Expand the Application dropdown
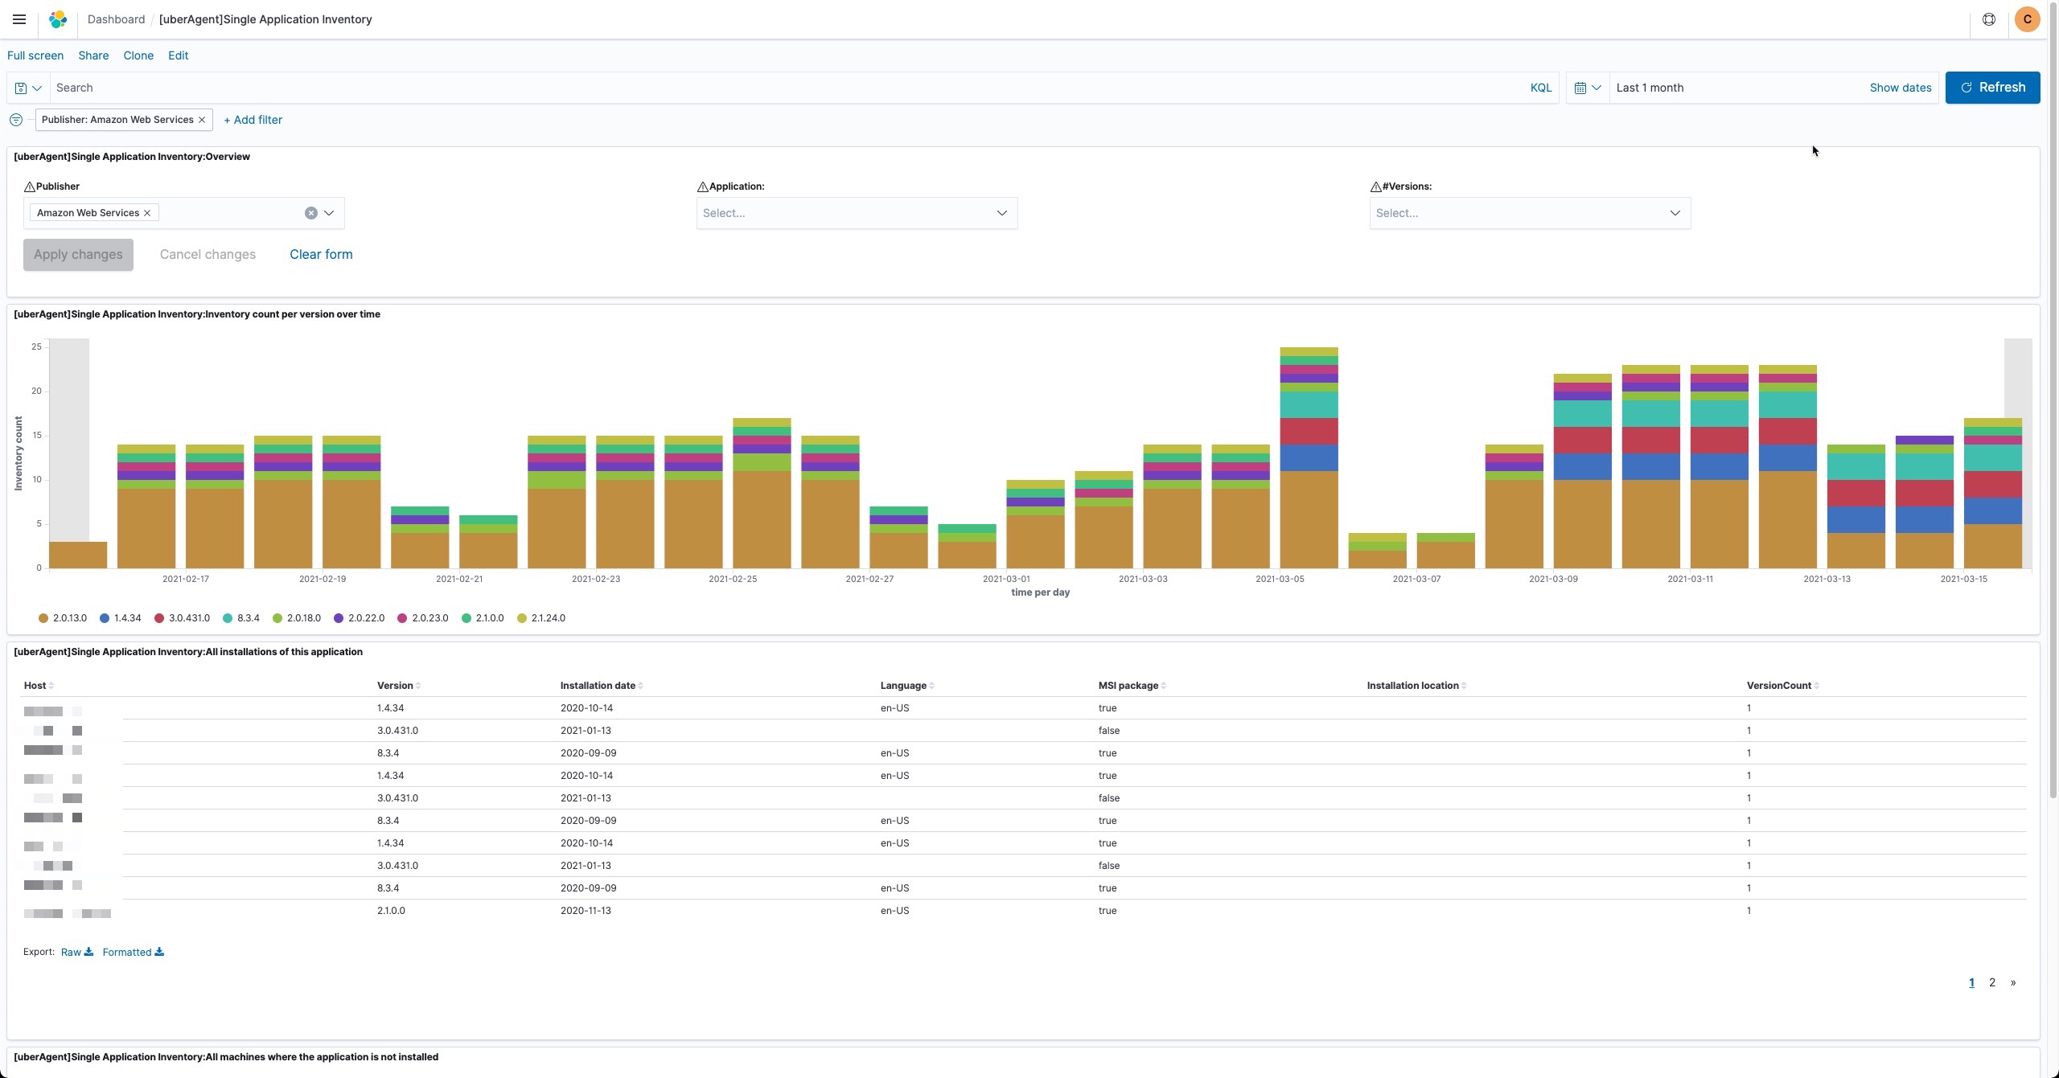Image resolution: width=2059 pixels, height=1078 pixels. (x=1001, y=213)
